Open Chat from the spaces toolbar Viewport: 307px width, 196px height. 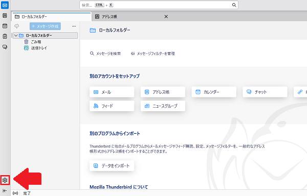coord(5,47)
